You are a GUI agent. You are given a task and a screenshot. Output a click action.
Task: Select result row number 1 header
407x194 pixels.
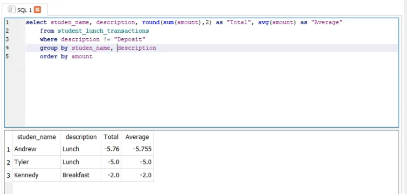(8, 149)
